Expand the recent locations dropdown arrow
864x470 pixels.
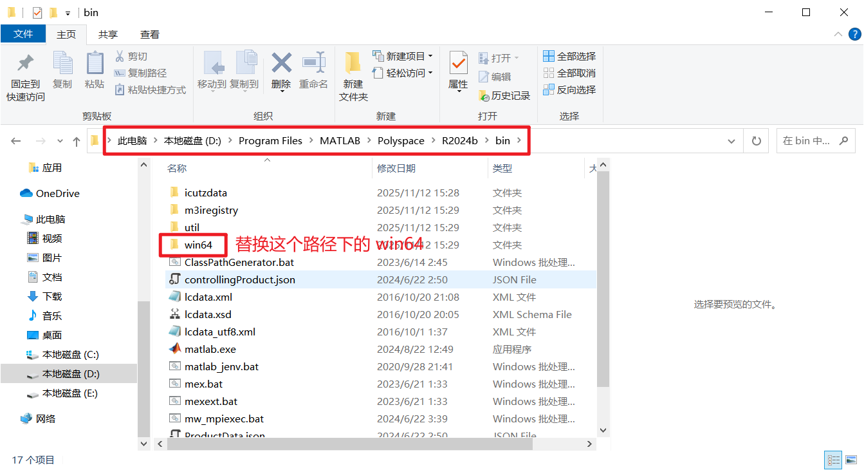point(60,141)
